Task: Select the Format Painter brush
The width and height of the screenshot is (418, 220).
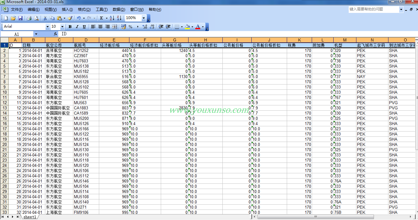Action: pos(70,18)
